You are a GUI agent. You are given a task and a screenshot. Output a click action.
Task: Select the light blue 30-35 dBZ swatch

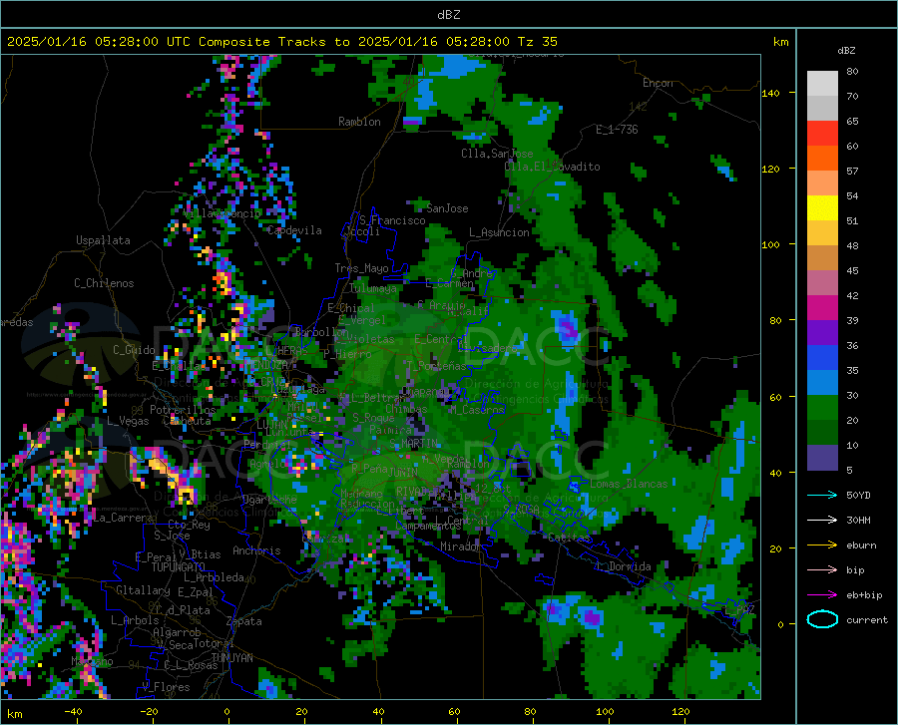[822, 383]
